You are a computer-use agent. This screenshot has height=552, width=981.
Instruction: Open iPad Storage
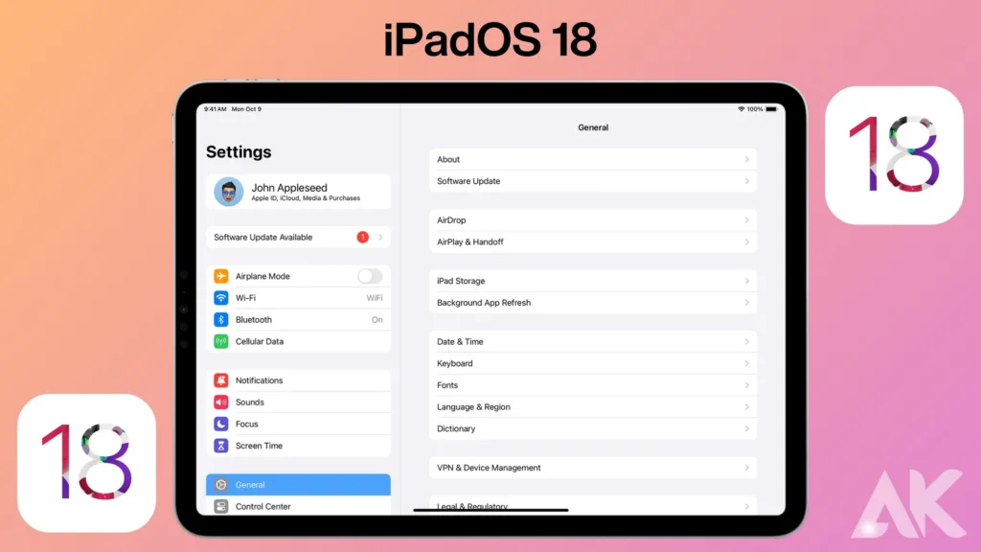click(593, 281)
